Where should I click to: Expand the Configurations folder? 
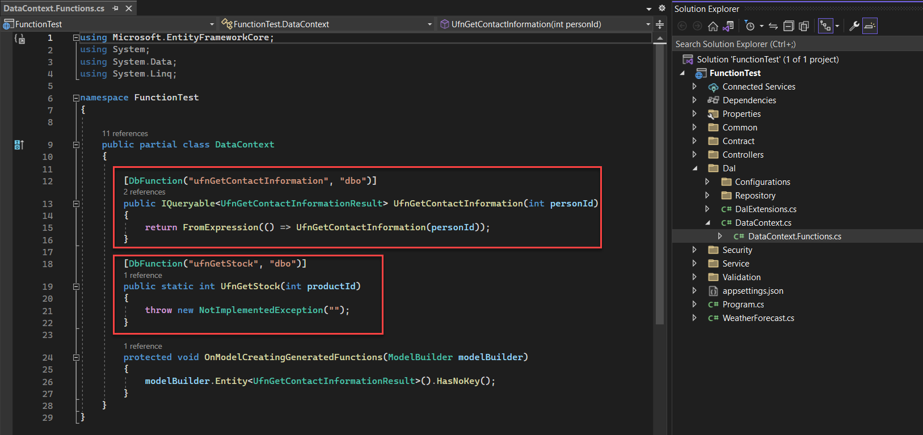(707, 181)
